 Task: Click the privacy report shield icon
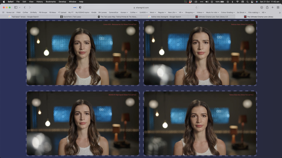[80, 7]
